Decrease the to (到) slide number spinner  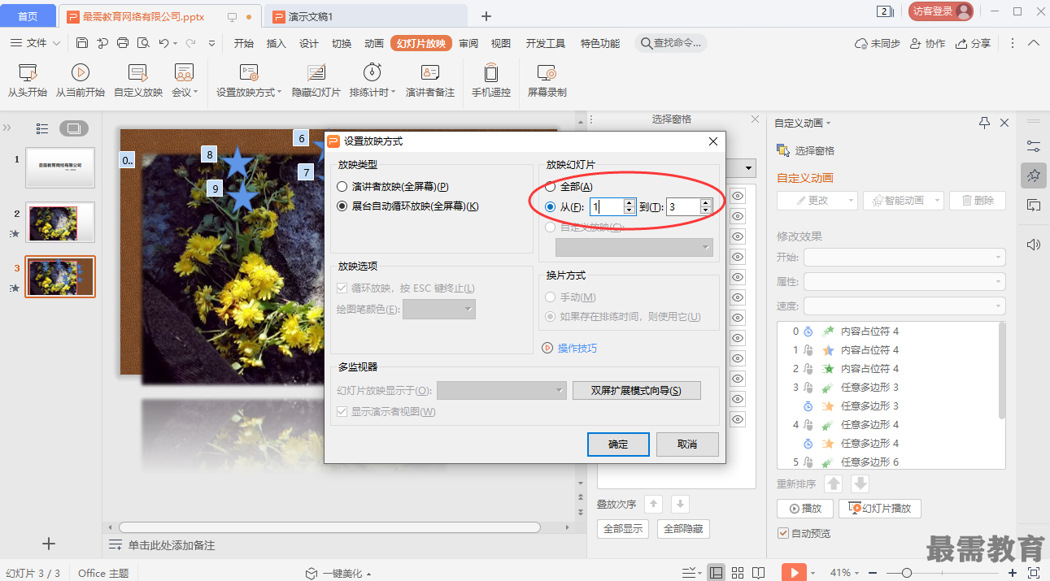click(x=705, y=211)
